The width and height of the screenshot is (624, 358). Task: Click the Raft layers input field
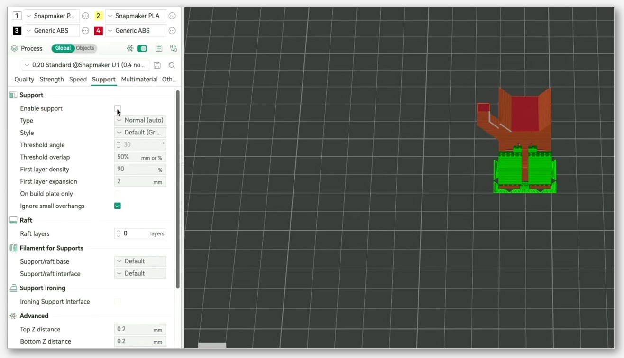[x=140, y=233]
